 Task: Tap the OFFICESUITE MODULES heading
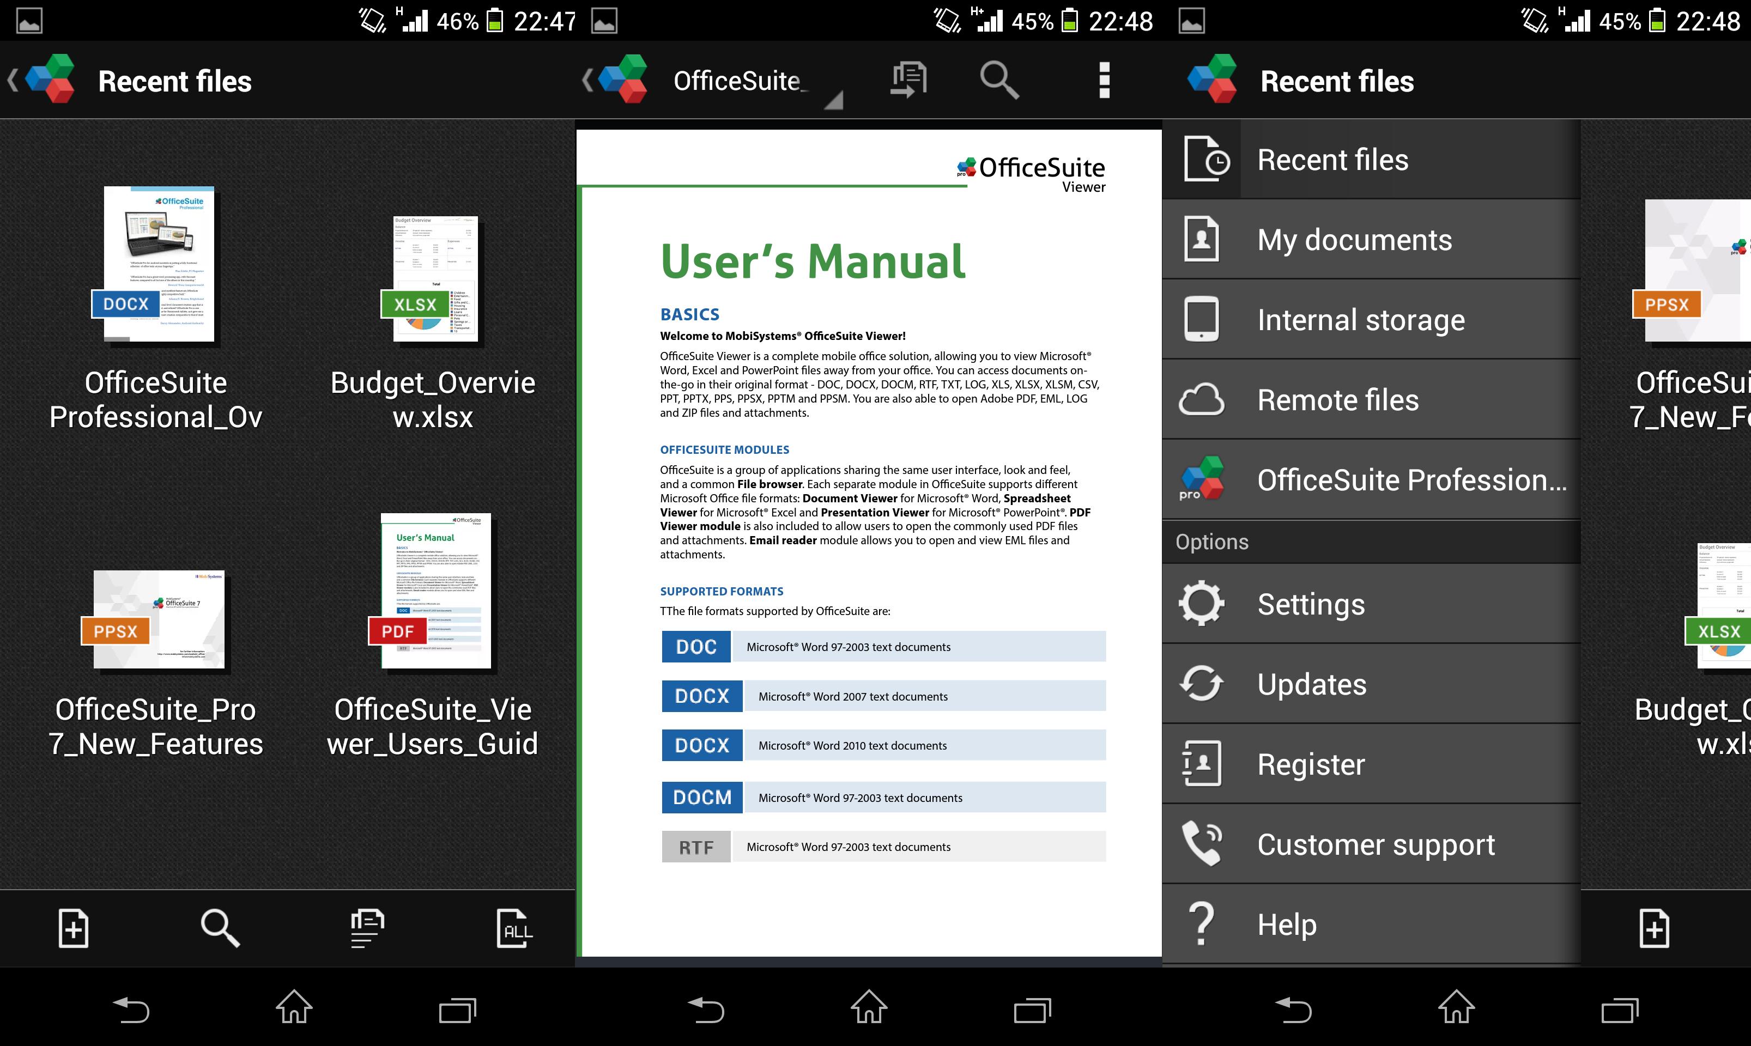(725, 449)
